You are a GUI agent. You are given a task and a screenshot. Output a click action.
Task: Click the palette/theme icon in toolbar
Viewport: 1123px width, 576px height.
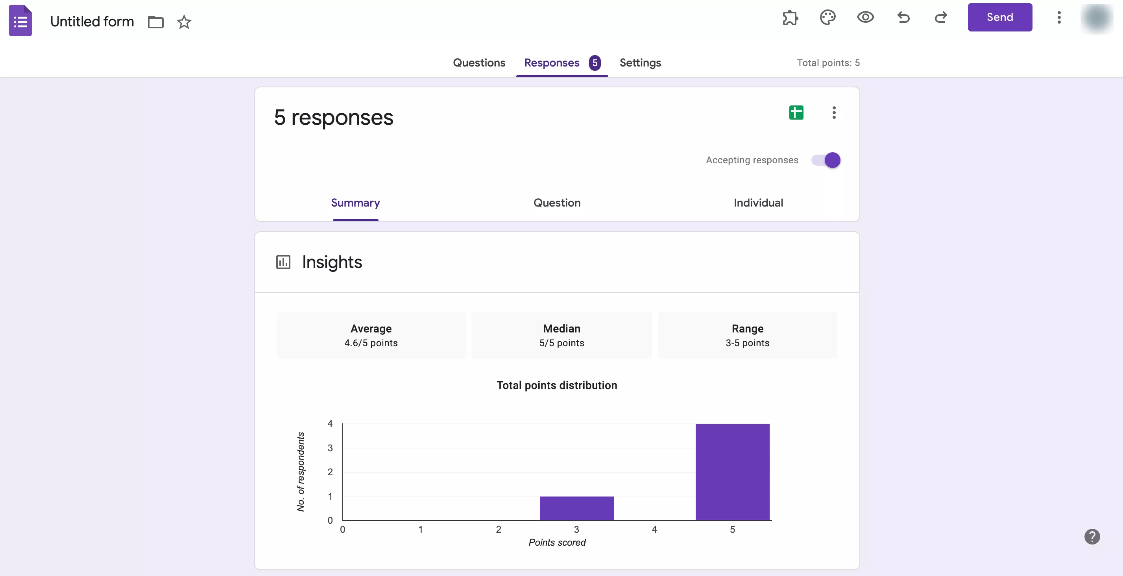(828, 17)
